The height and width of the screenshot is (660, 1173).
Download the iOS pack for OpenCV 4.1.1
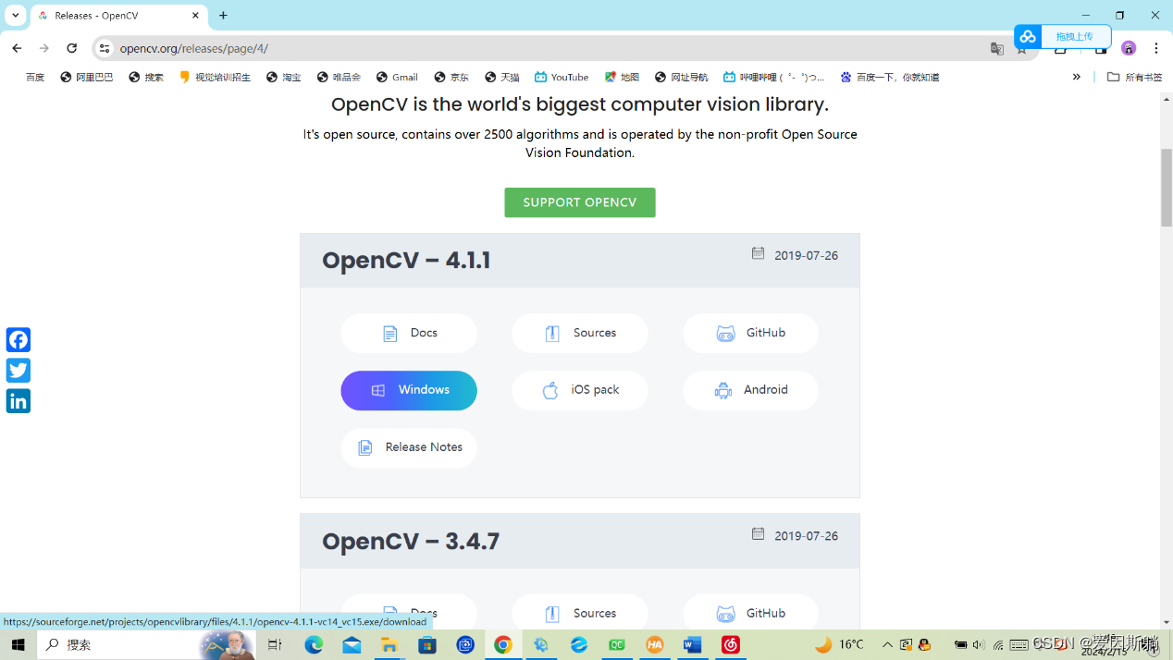(x=580, y=390)
